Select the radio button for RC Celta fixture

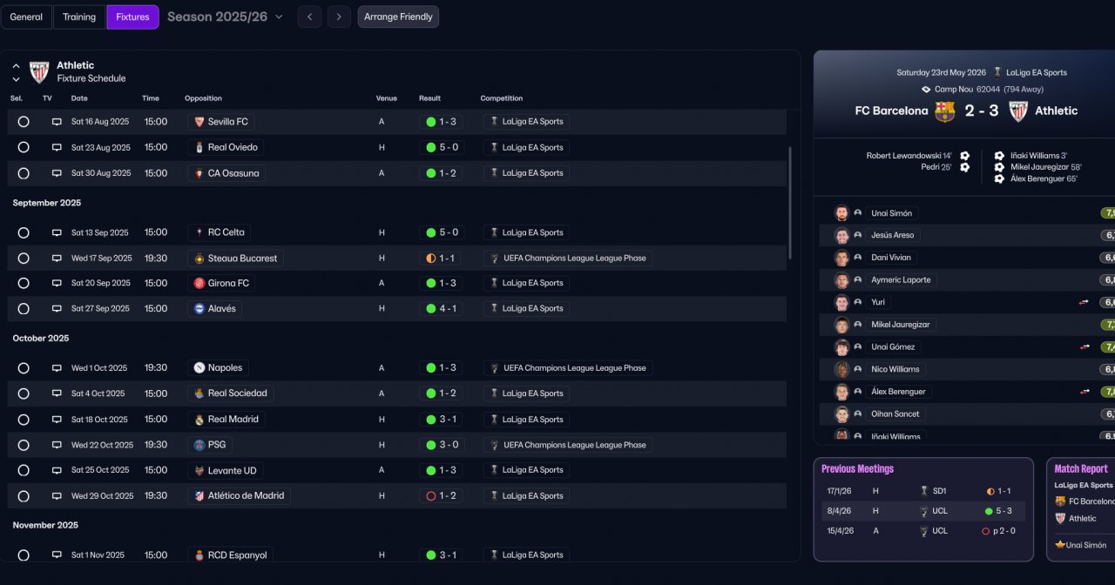tap(24, 232)
